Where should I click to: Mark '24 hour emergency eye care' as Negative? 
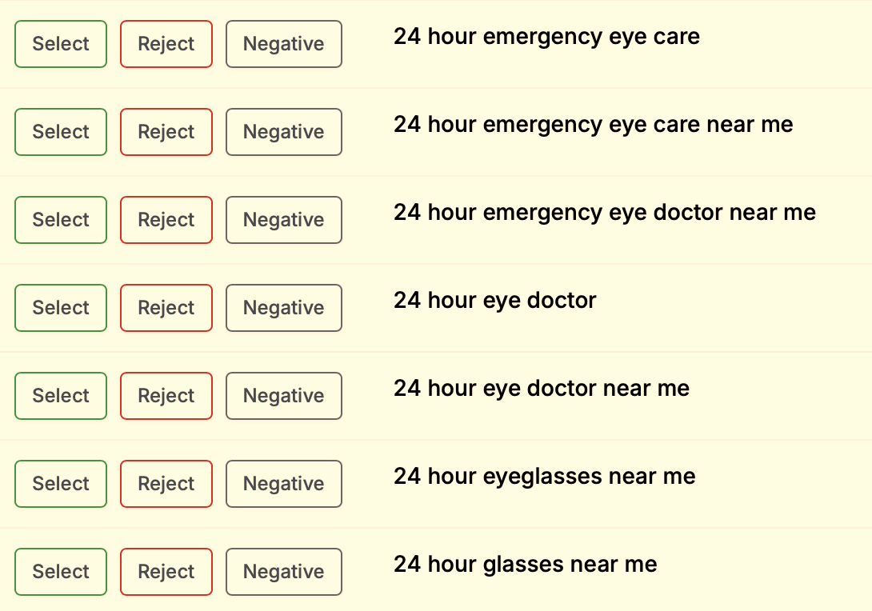(284, 44)
